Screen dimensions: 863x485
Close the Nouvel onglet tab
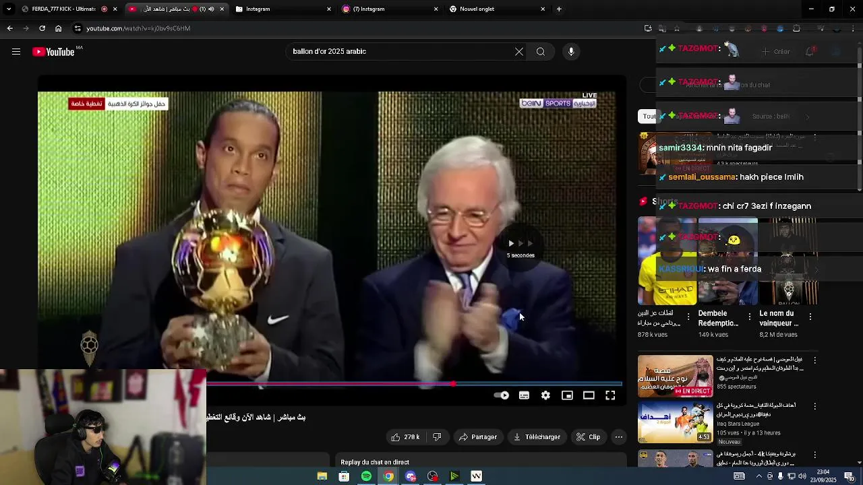click(x=543, y=9)
